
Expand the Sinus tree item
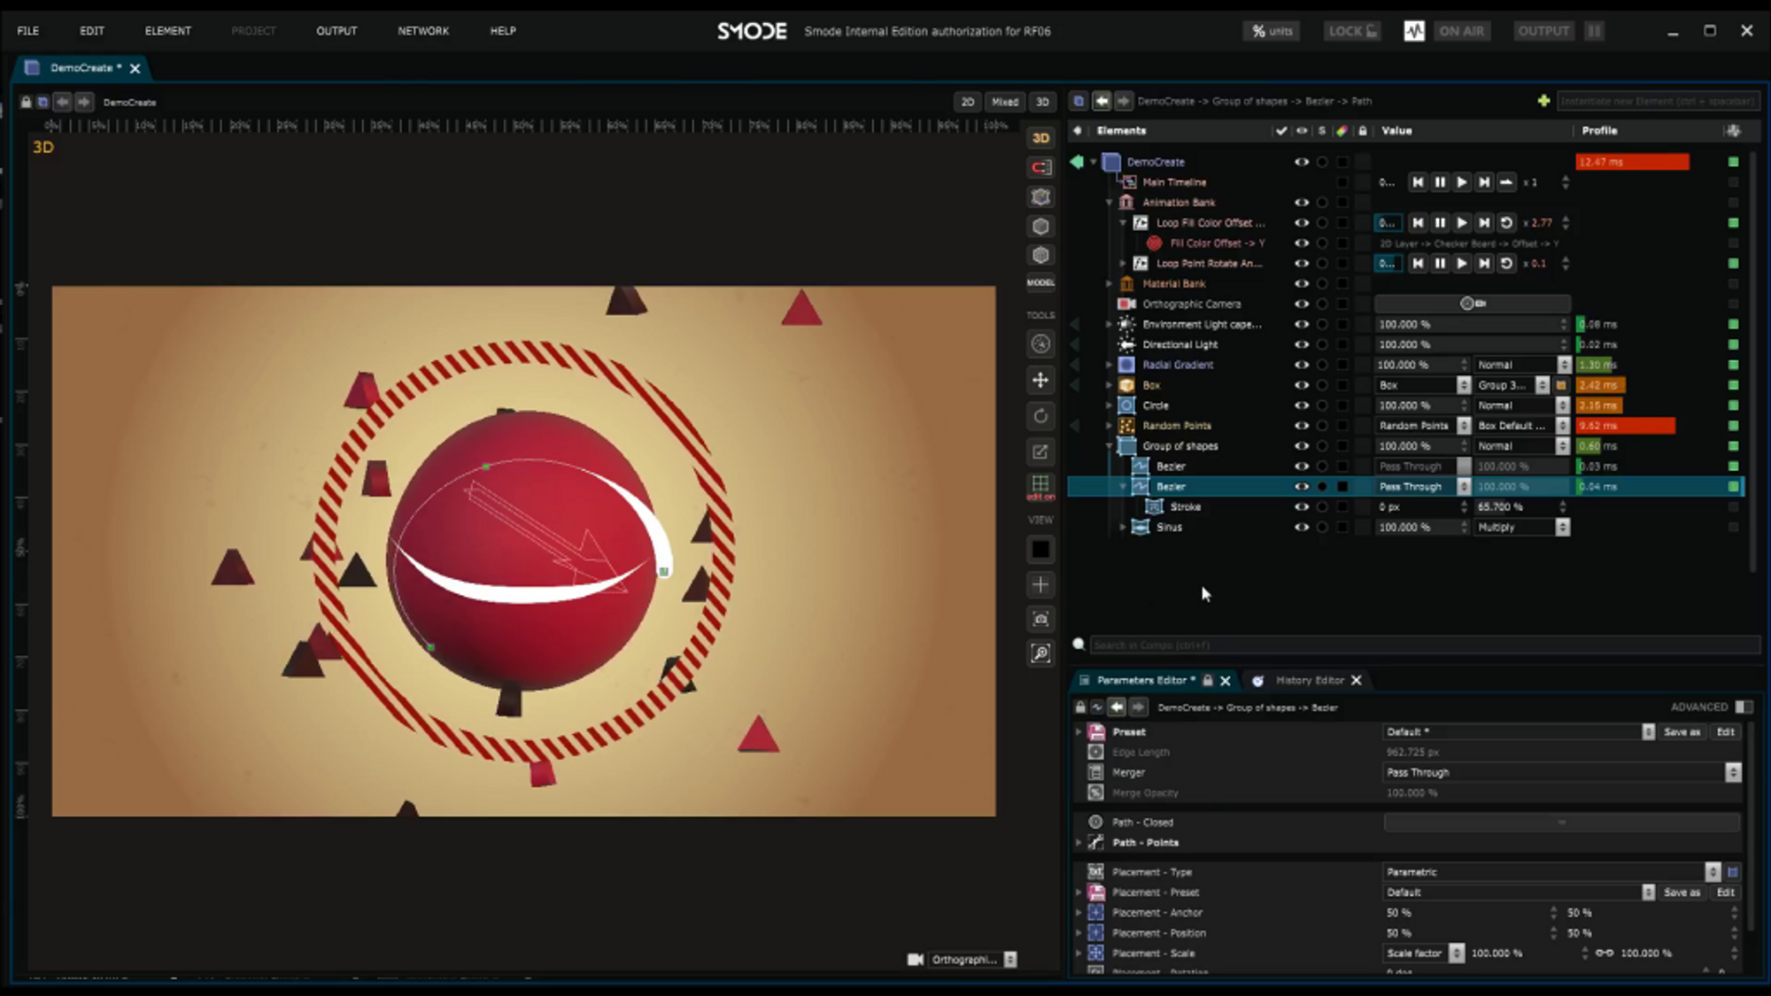(x=1123, y=528)
